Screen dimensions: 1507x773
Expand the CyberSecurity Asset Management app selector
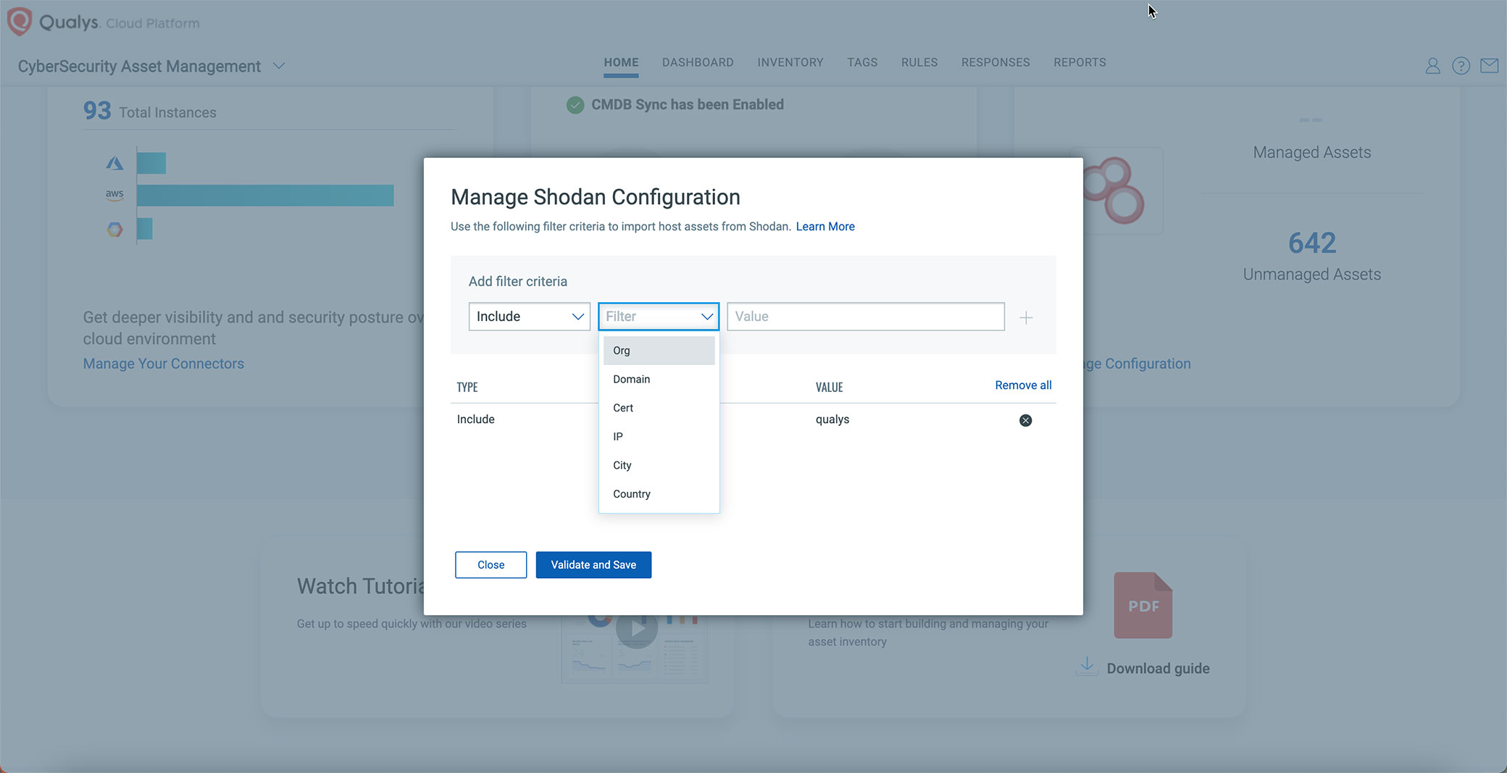point(279,65)
